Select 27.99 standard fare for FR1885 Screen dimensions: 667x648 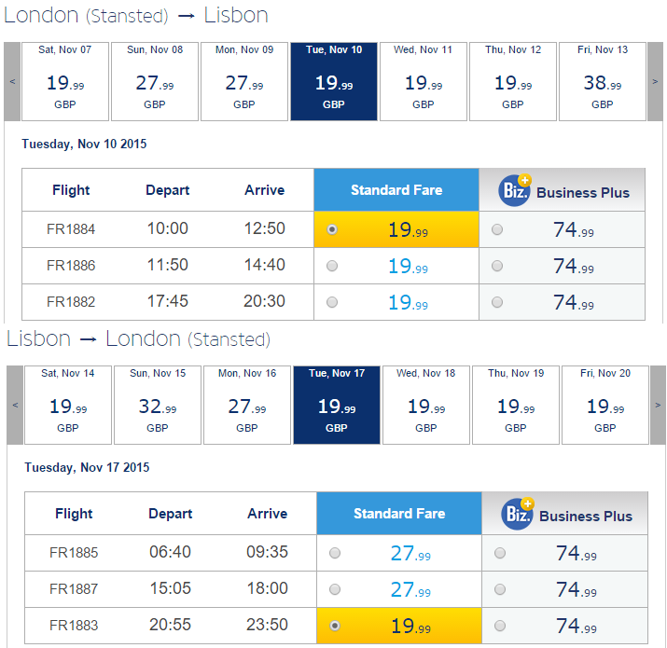point(335,553)
